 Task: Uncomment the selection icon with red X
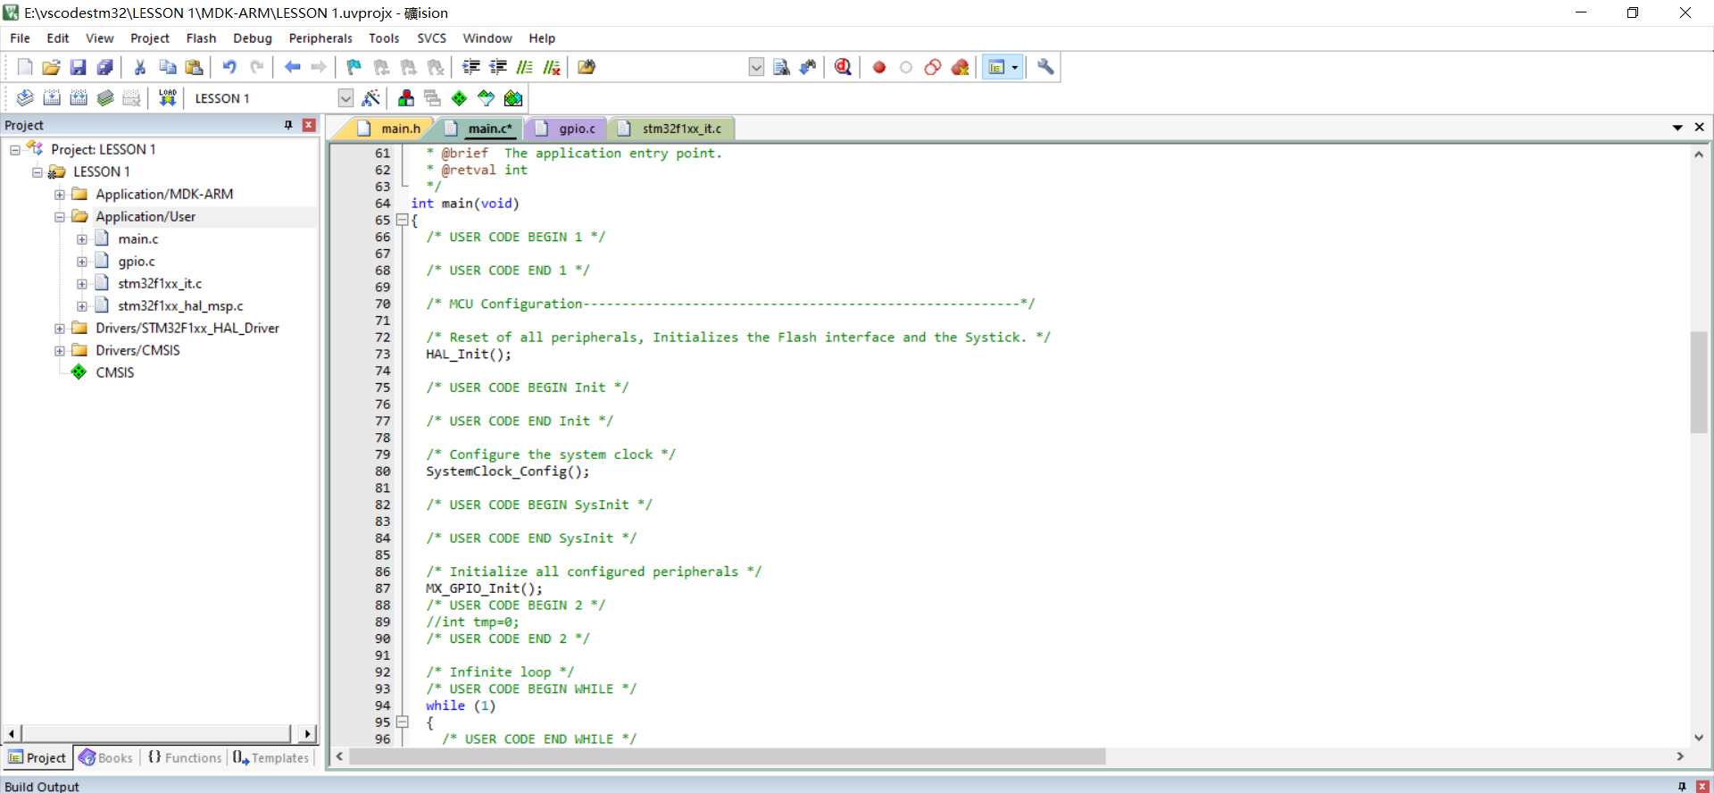pyautogui.click(x=552, y=67)
